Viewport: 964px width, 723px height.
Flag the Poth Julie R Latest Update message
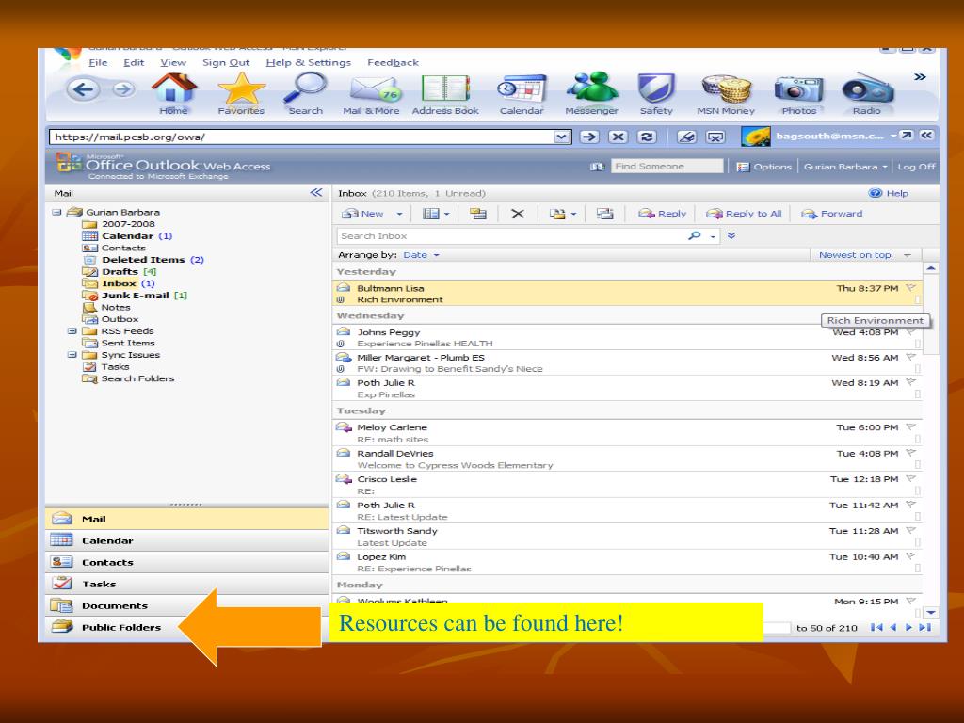pos(911,505)
